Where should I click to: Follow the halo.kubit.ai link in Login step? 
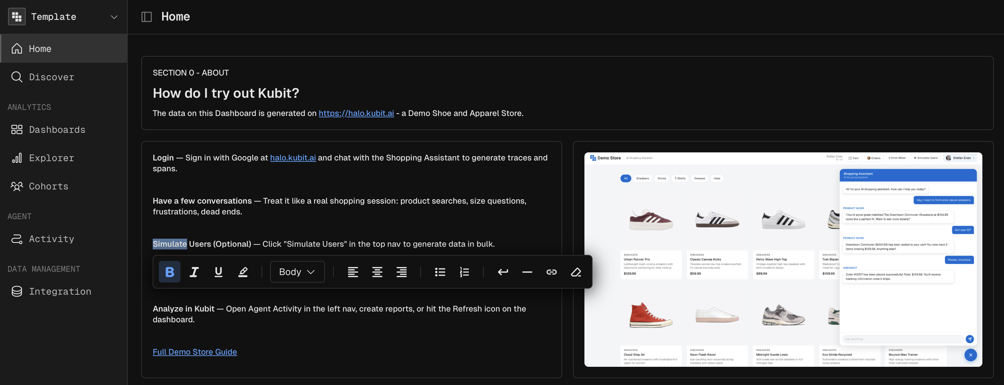click(x=293, y=157)
